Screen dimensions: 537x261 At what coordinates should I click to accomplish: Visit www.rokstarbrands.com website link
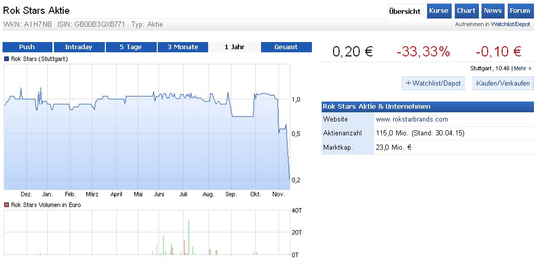(412, 119)
